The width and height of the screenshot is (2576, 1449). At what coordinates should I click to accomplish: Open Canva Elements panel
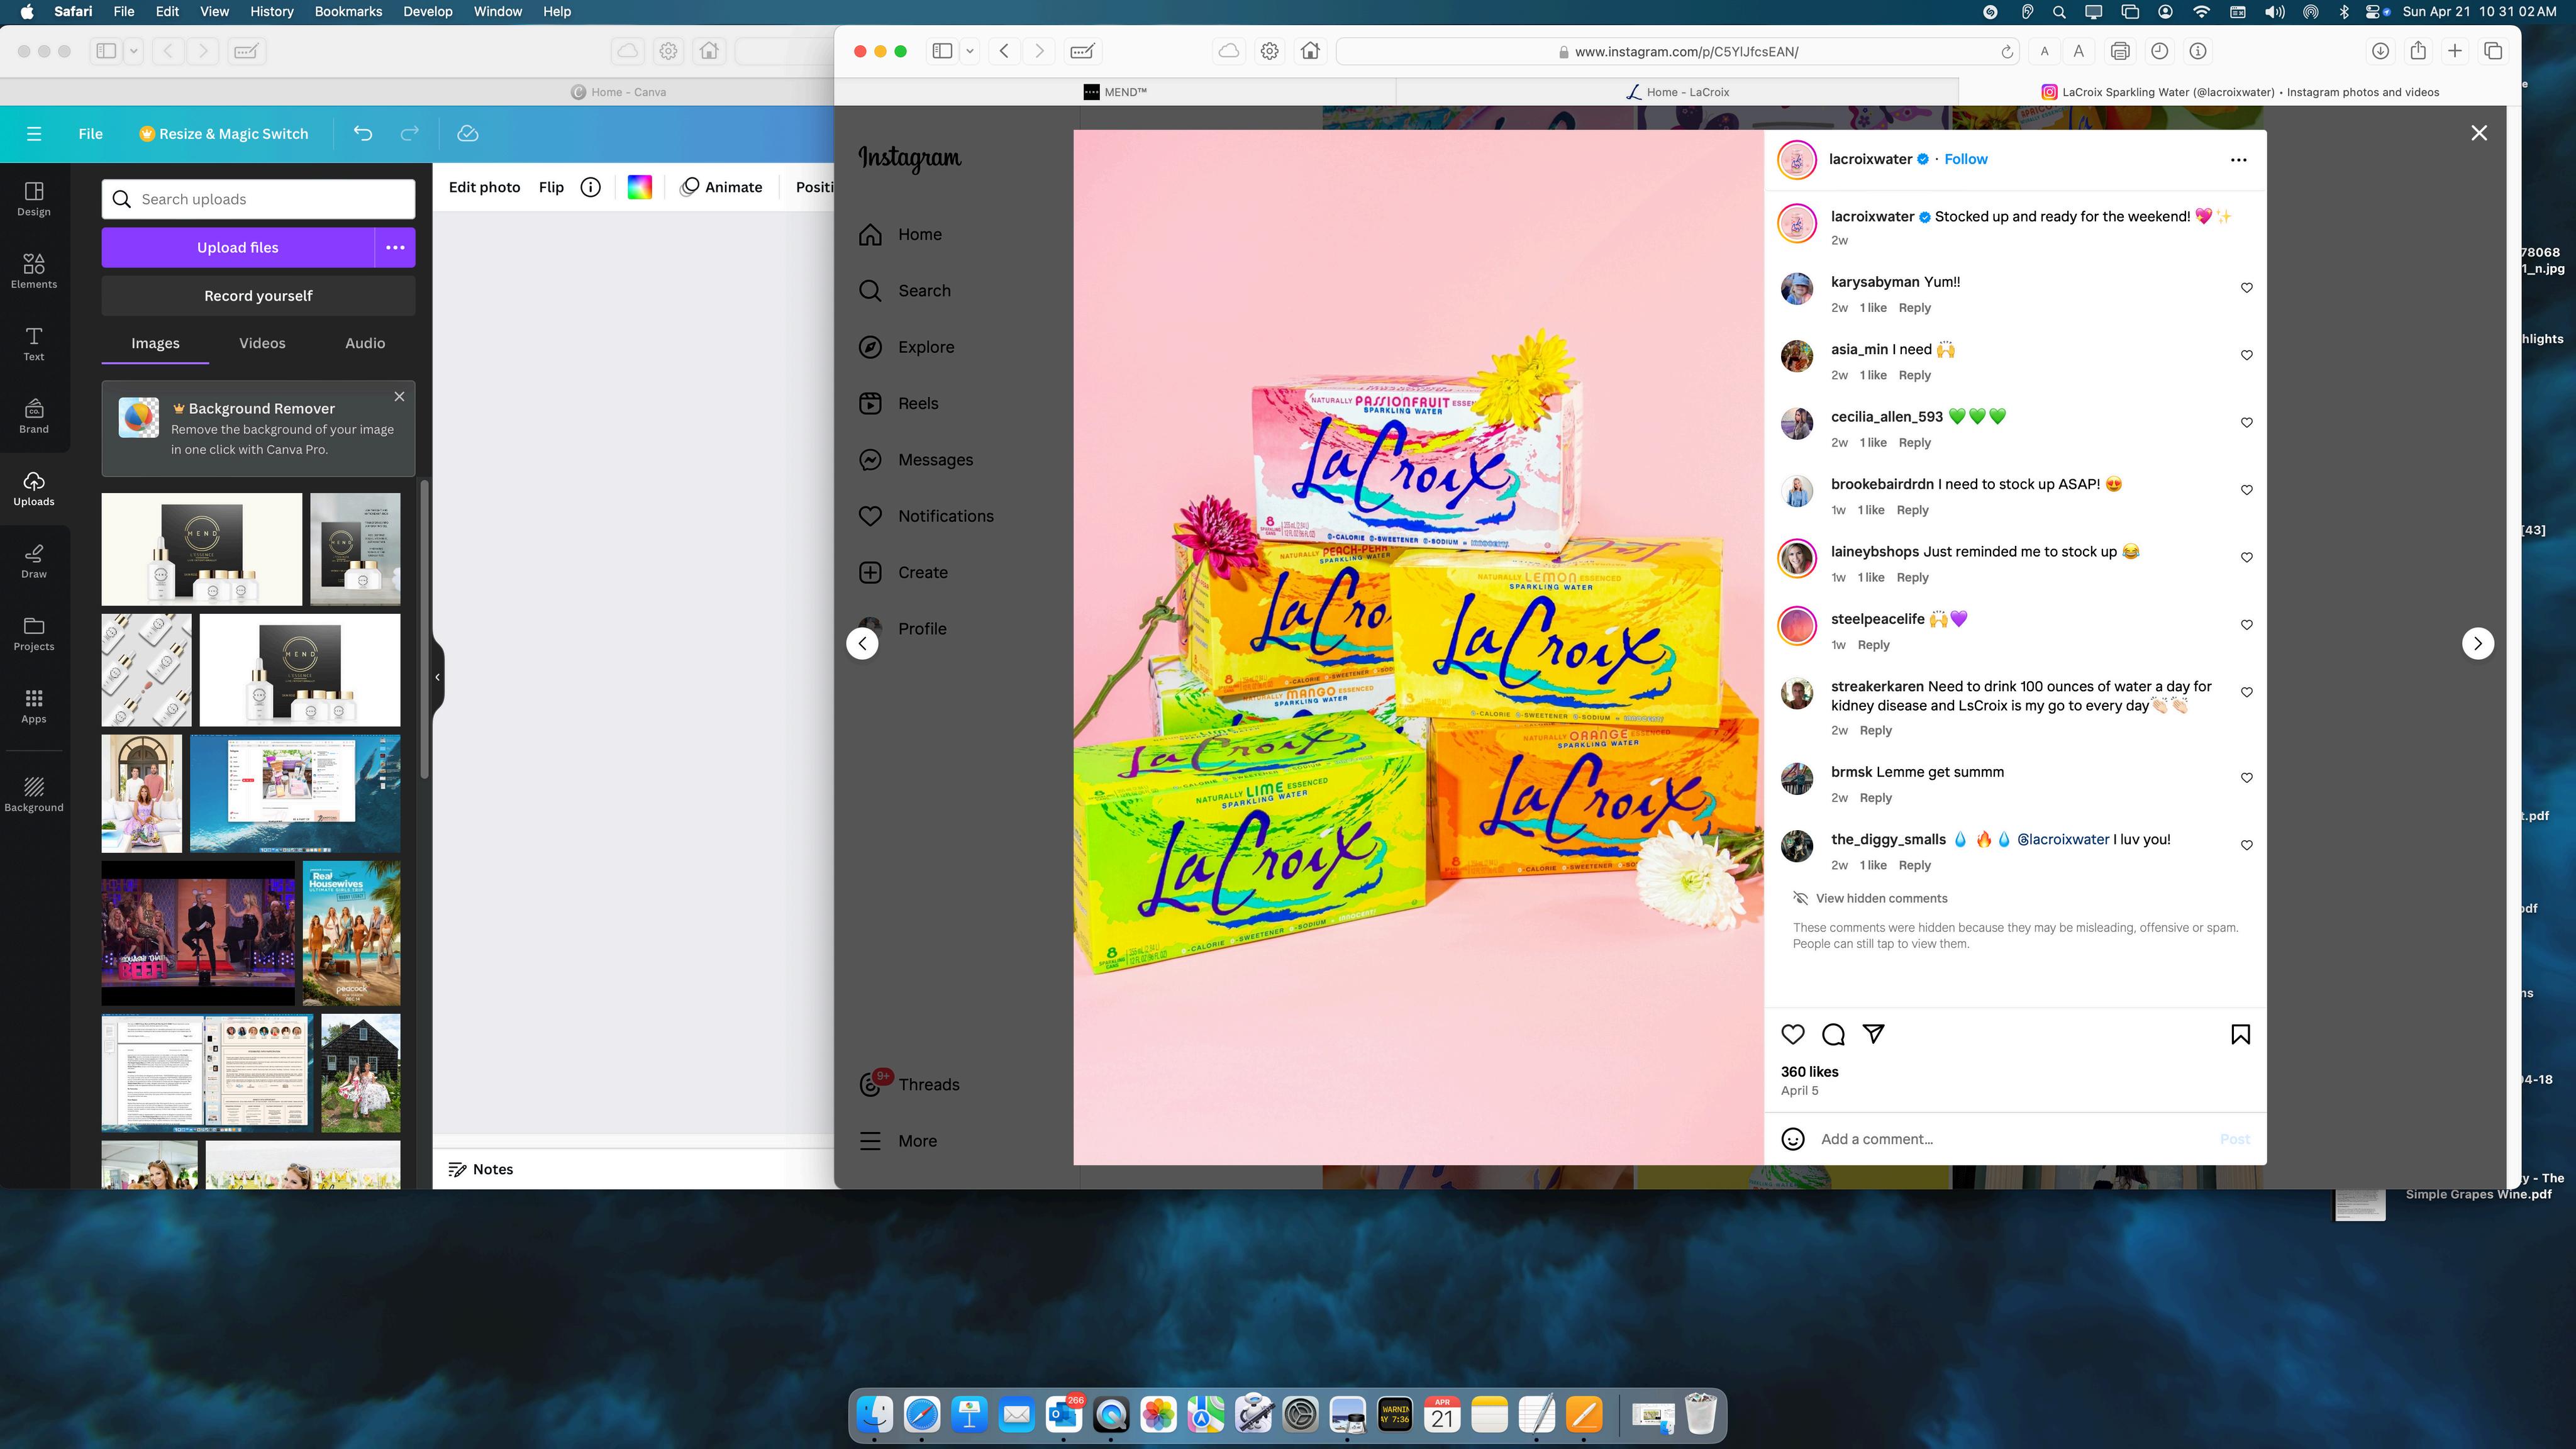[x=34, y=270]
